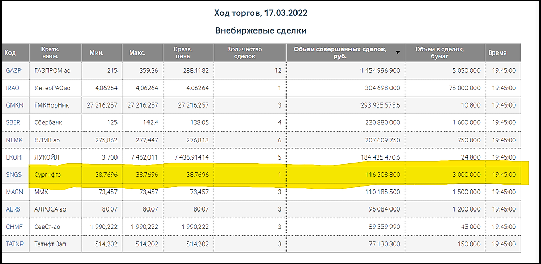Sort by the Макс. column header

(x=143, y=53)
